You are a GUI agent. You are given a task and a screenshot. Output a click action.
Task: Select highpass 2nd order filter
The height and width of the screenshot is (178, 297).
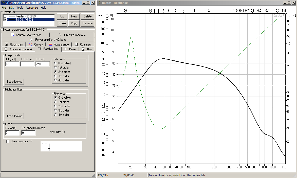[55, 106]
